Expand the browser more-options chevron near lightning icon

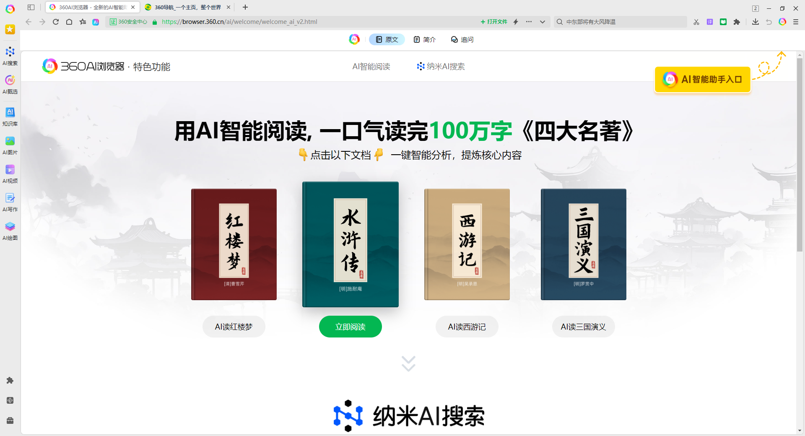[x=543, y=22]
